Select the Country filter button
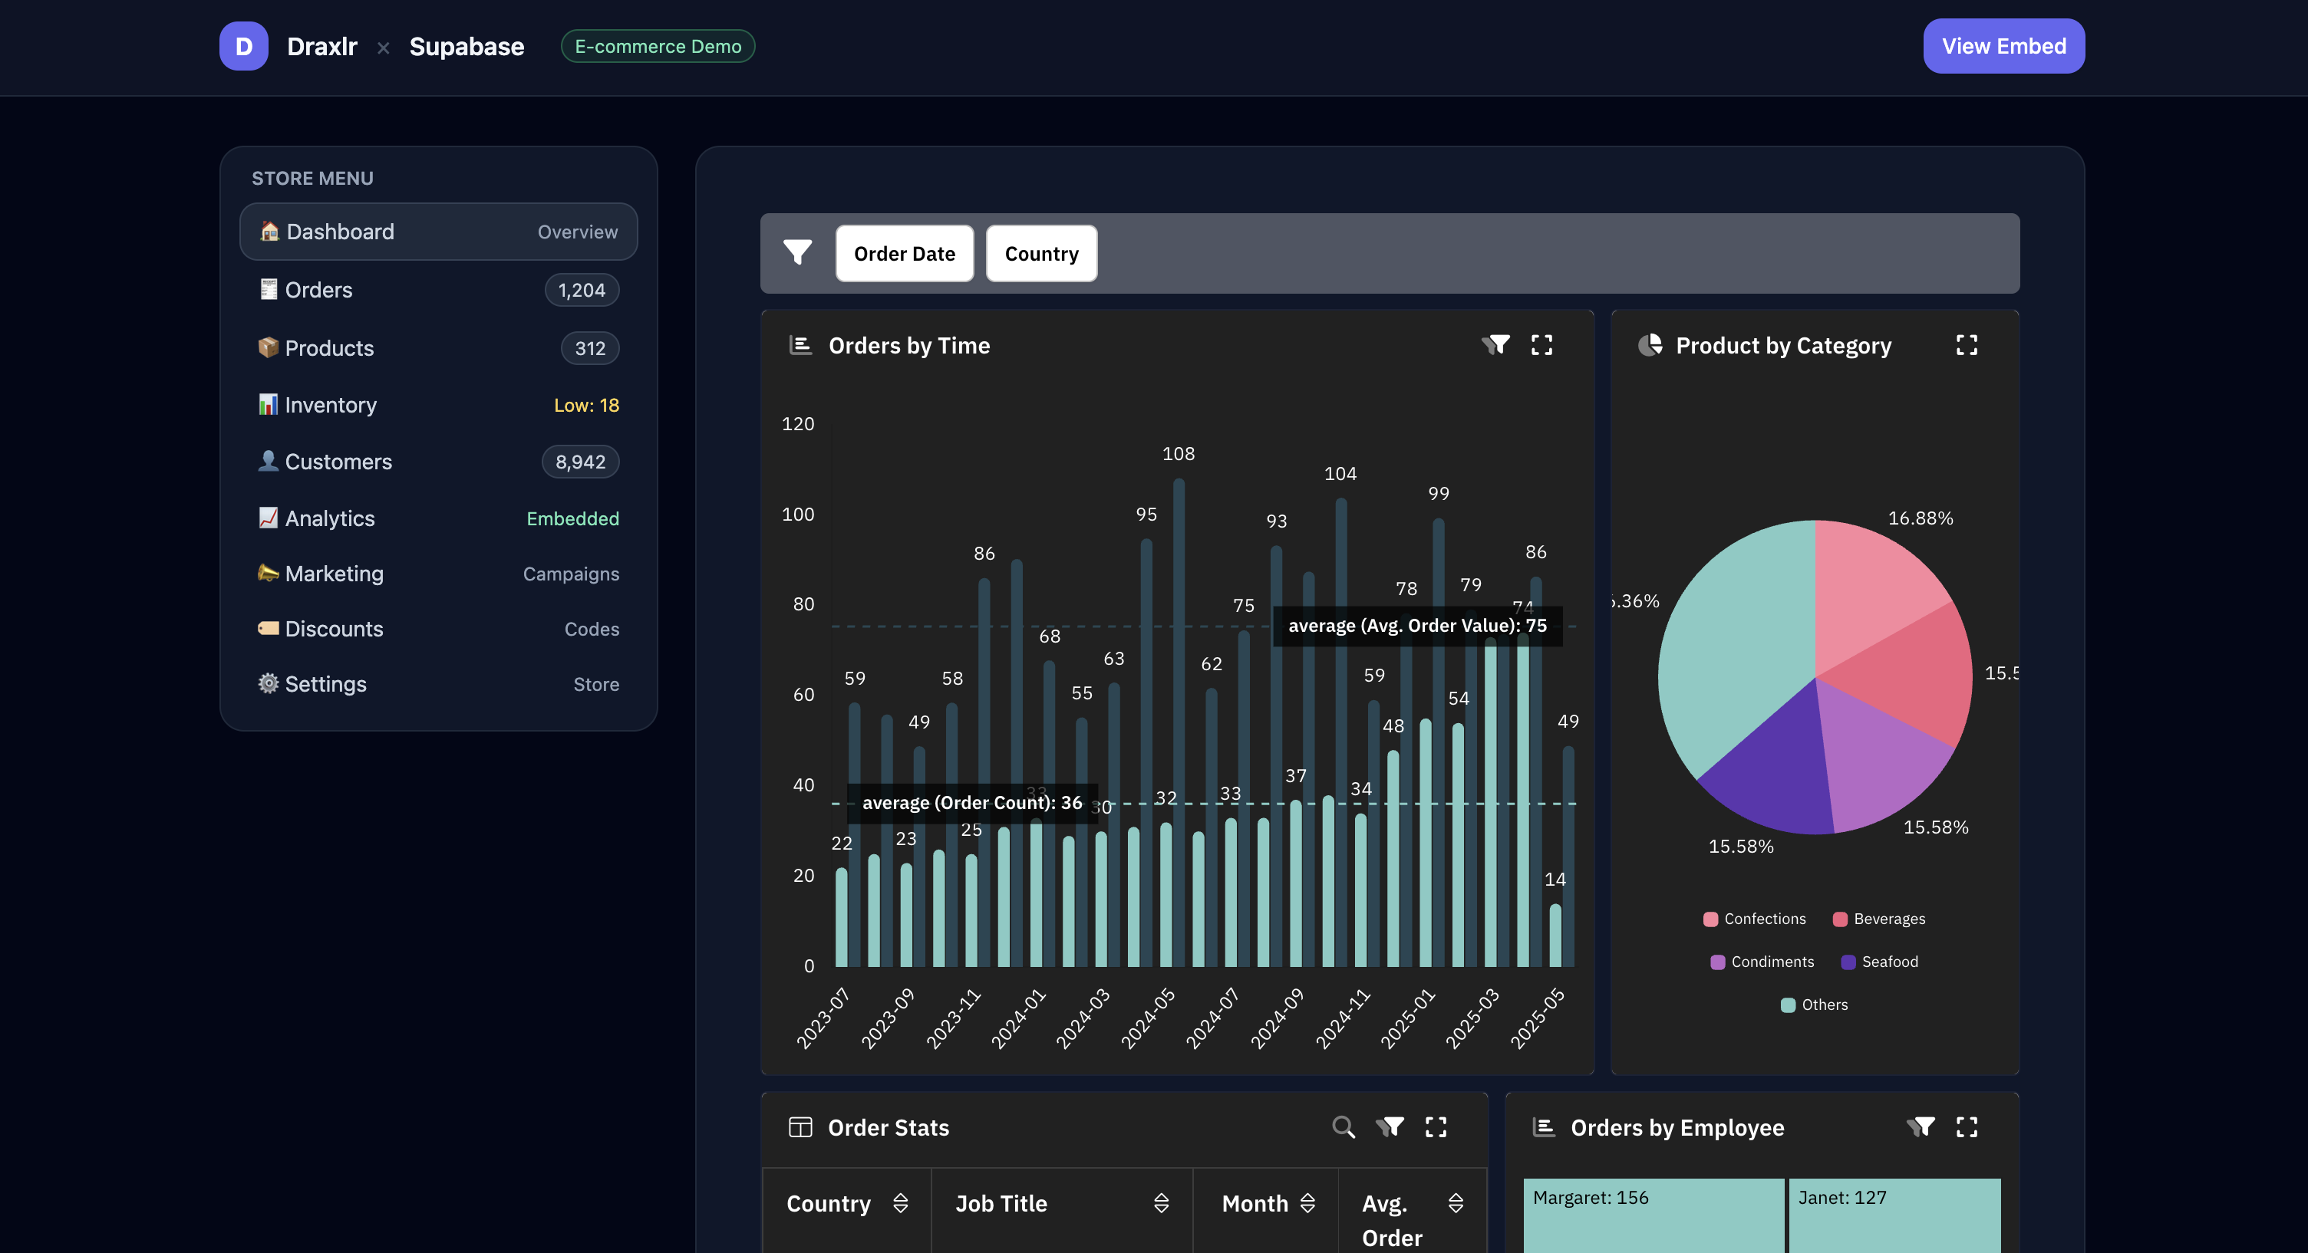The height and width of the screenshot is (1253, 2308). pyautogui.click(x=1041, y=254)
